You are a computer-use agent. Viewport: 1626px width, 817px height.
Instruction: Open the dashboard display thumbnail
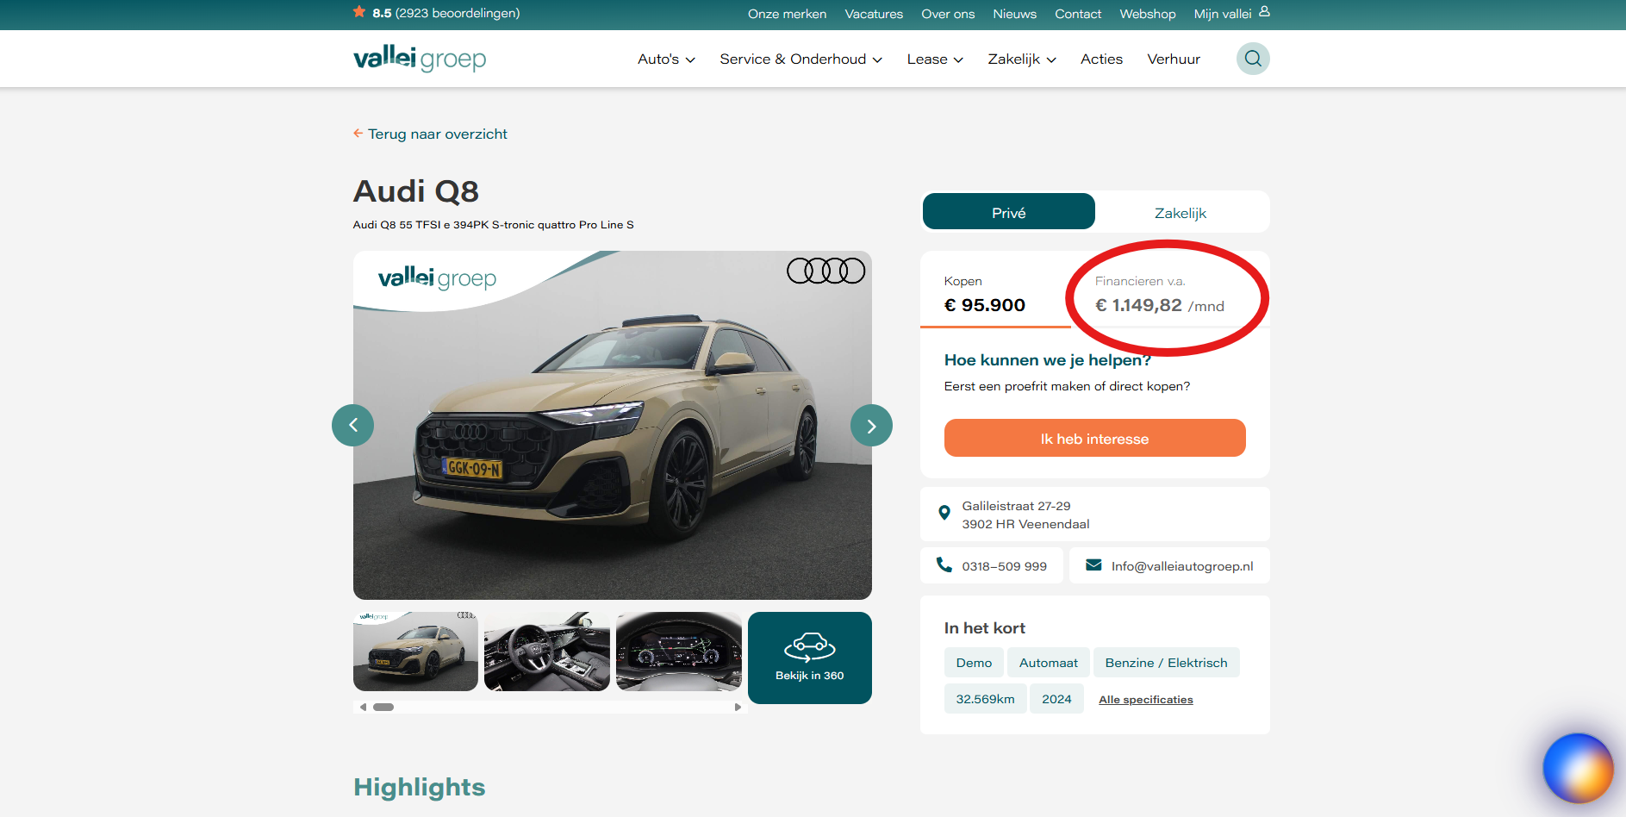tap(679, 652)
